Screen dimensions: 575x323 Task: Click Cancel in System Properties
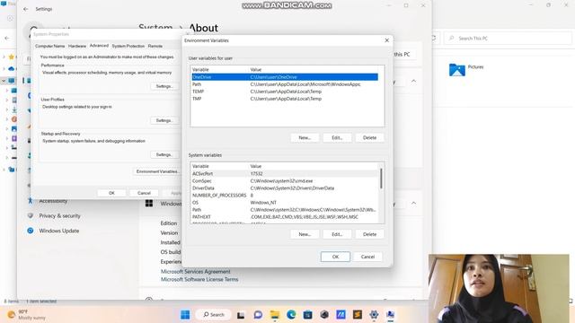point(144,193)
